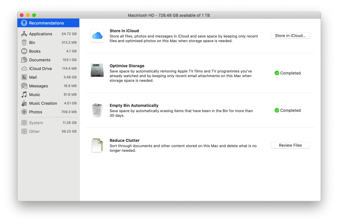Click the Books icon in the sidebar
The width and height of the screenshot is (338, 224).
(x=24, y=51)
